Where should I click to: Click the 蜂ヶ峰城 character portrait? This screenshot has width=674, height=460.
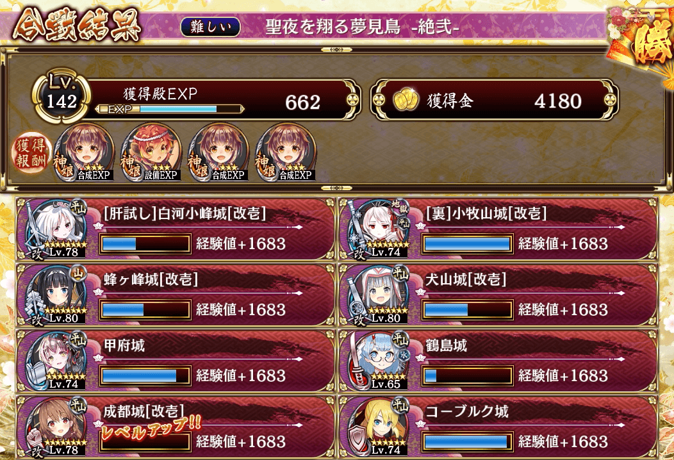(x=56, y=295)
